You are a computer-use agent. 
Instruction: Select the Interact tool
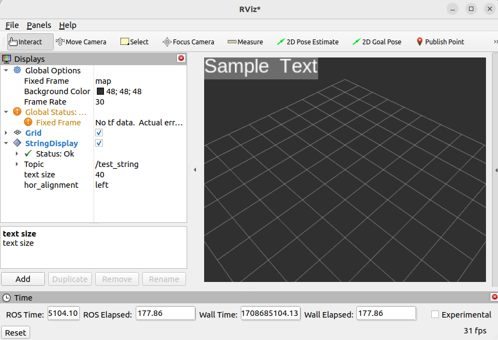pos(28,41)
